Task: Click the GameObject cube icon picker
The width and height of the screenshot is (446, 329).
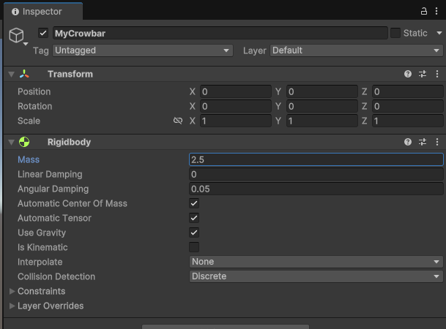Action: point(18,36)
